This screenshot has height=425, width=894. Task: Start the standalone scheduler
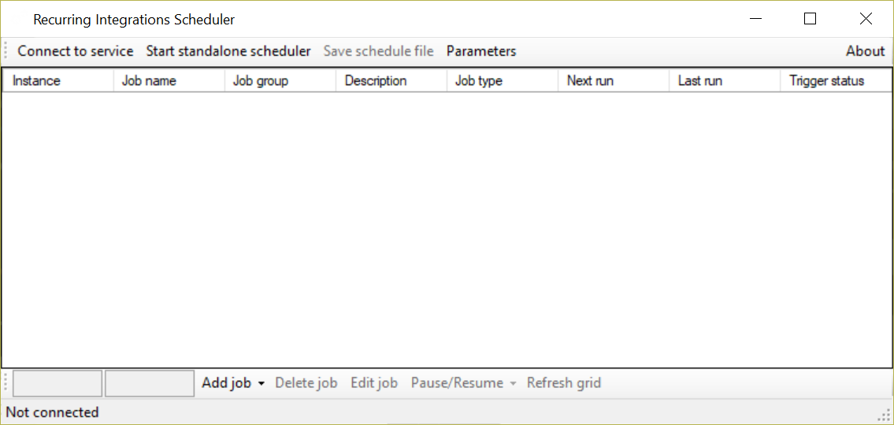(x=228, y=51)
